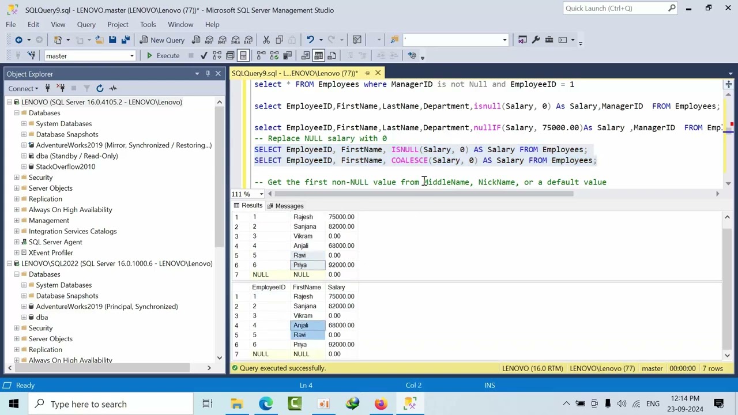
Task: Click Disconnect plug icon in Object Explorer
Action: 61,88
